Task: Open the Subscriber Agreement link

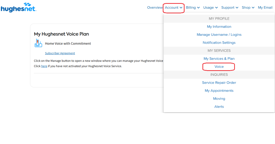Action: pos(60,53)
